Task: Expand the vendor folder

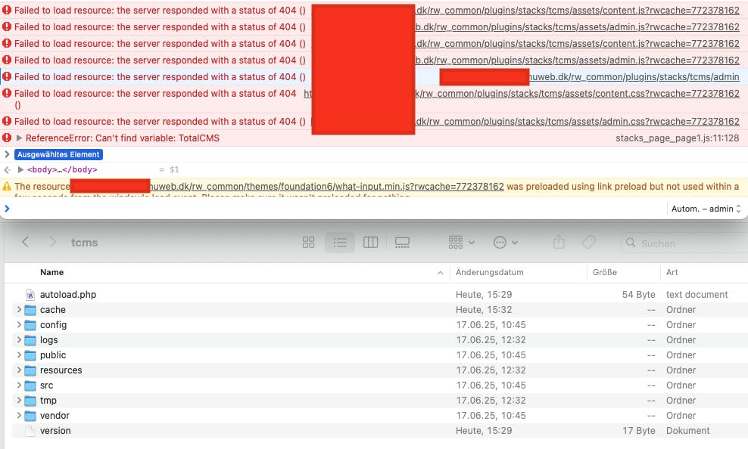Action: pos(19,416)
